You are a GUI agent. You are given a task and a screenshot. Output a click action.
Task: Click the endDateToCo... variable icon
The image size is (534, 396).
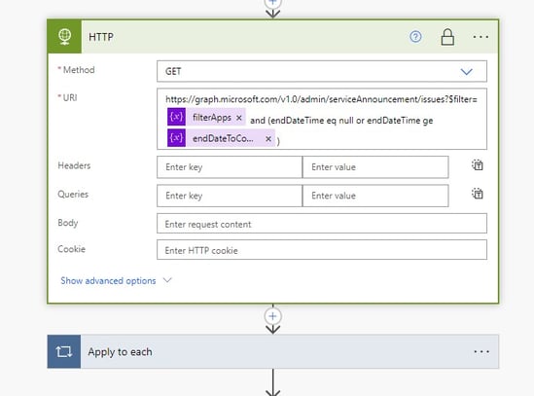coord(176,138)
